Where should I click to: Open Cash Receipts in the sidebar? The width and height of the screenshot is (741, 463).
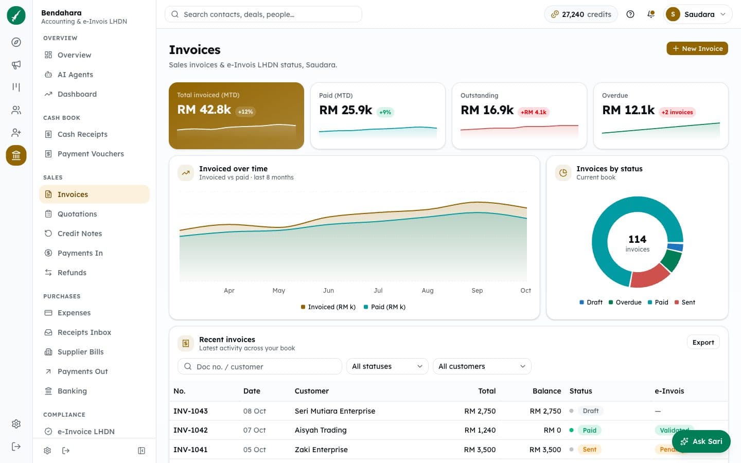pos(94,134)
